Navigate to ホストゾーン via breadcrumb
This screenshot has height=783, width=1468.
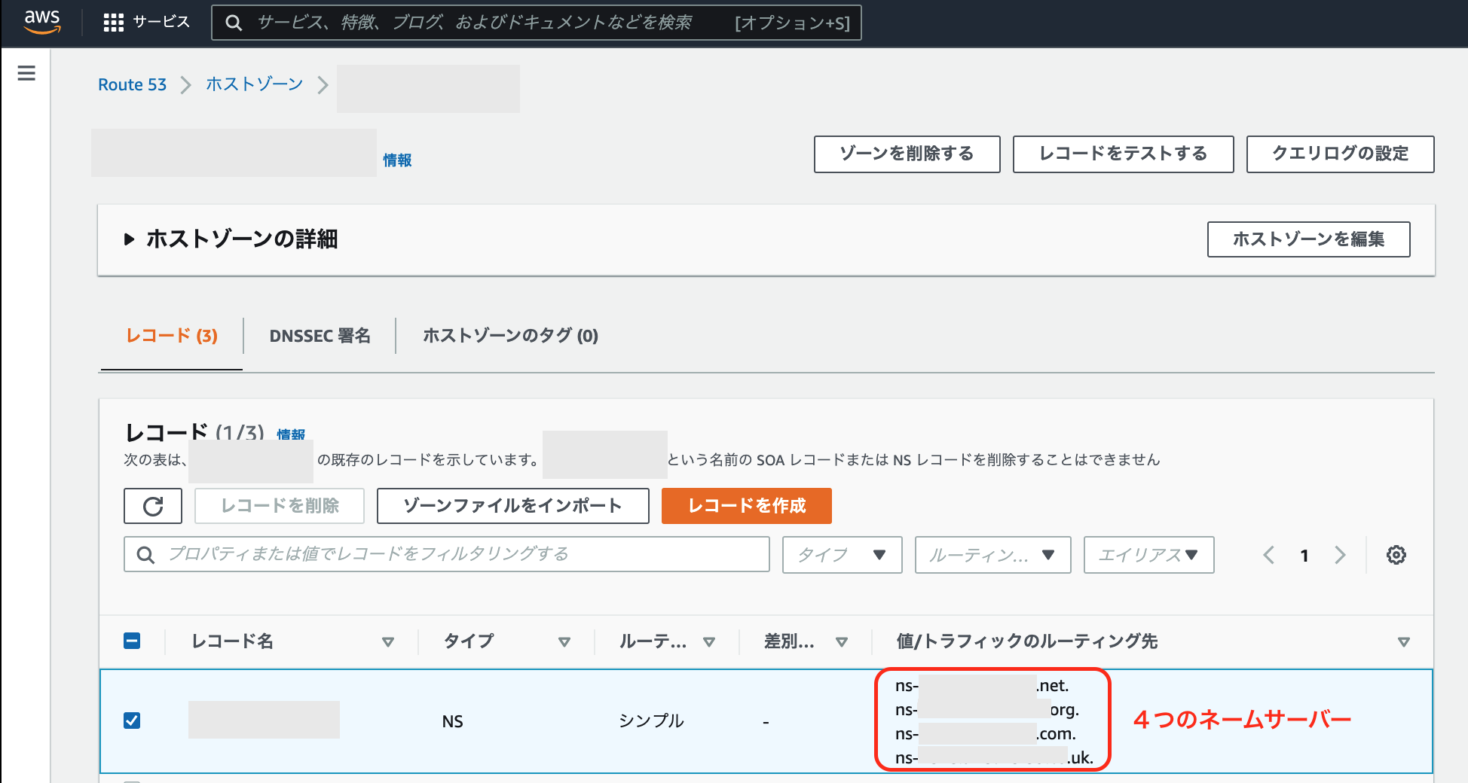(253, 84)
